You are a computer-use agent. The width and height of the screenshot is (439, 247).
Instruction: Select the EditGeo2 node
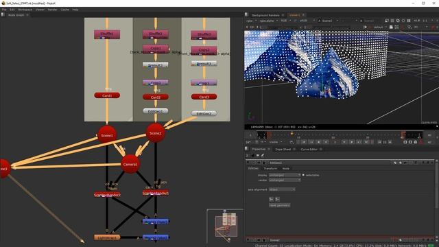tap(204, 113)
